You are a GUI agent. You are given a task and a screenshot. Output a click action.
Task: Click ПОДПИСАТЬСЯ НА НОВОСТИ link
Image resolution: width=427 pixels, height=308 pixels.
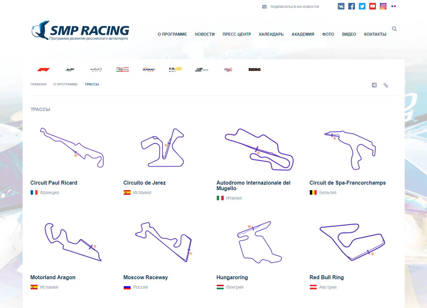(x=295, y=7)
